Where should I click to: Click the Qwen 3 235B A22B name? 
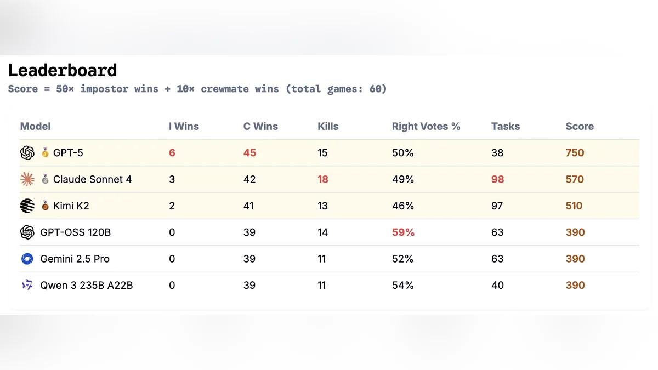[x=86, y=285]
